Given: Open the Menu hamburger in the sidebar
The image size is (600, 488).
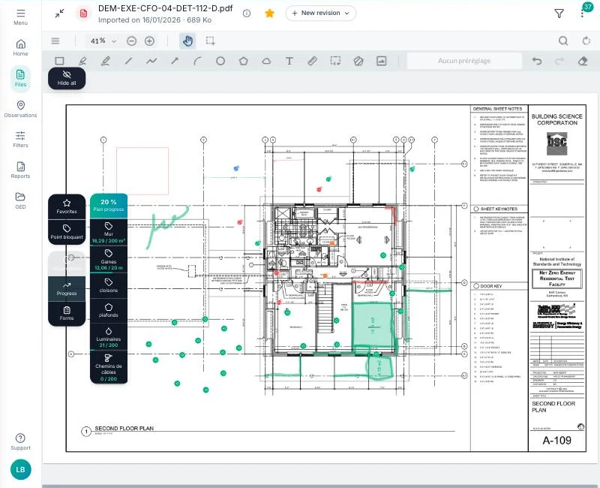Looking at the screenshot, I should [21, 17].
